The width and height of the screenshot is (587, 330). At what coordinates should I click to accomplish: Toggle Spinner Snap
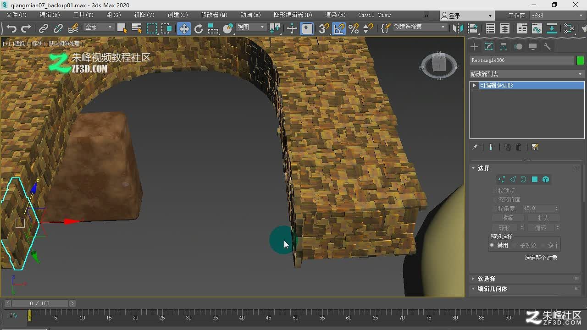(368, 28)
